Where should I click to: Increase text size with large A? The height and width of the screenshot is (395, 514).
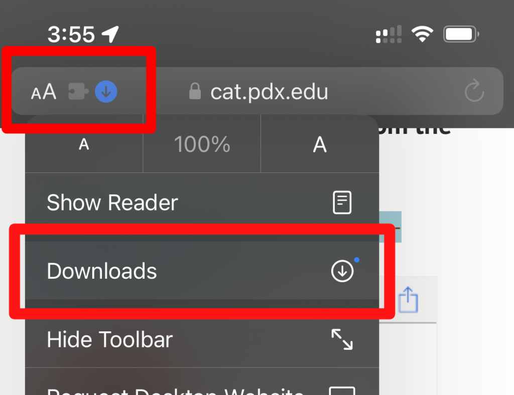pyautogui.click(x=320, y=145)
